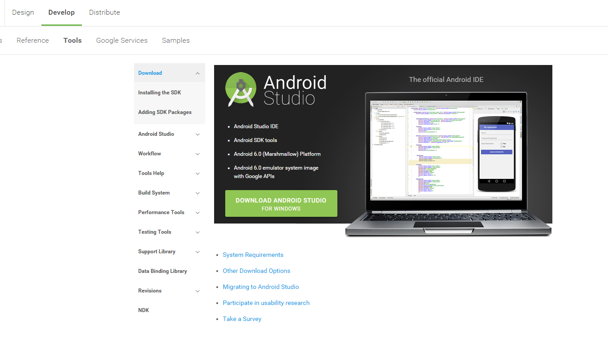
Task: Expand the Support Library section
Action: (198, 252)
